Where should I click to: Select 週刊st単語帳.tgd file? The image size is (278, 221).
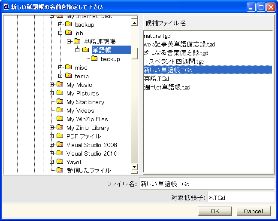208,87
